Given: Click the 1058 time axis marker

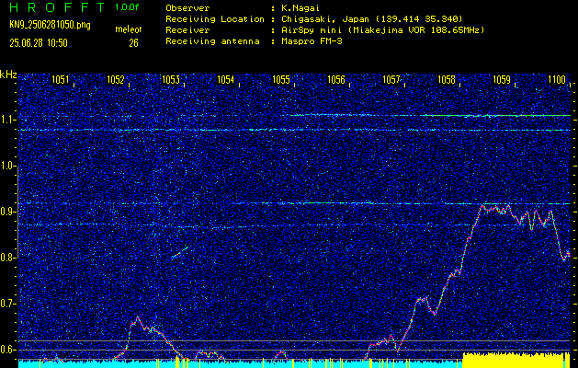Looking at the screenshot, I should coord(447,79).
